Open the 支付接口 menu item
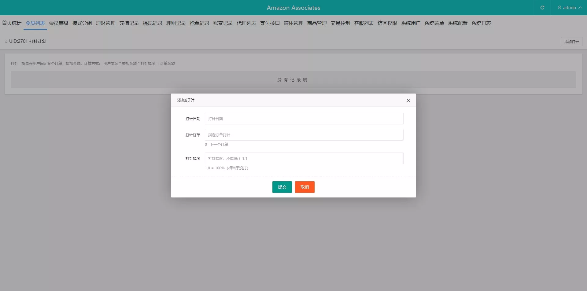This screenshot has width=587, height=291. point(270,23)
